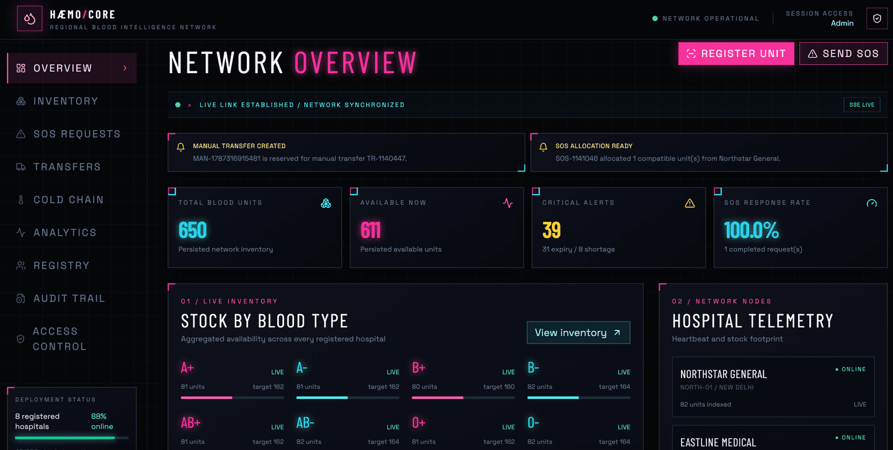
Task: Click the "100.0%" response rate value
Action: tap(752, 231)
